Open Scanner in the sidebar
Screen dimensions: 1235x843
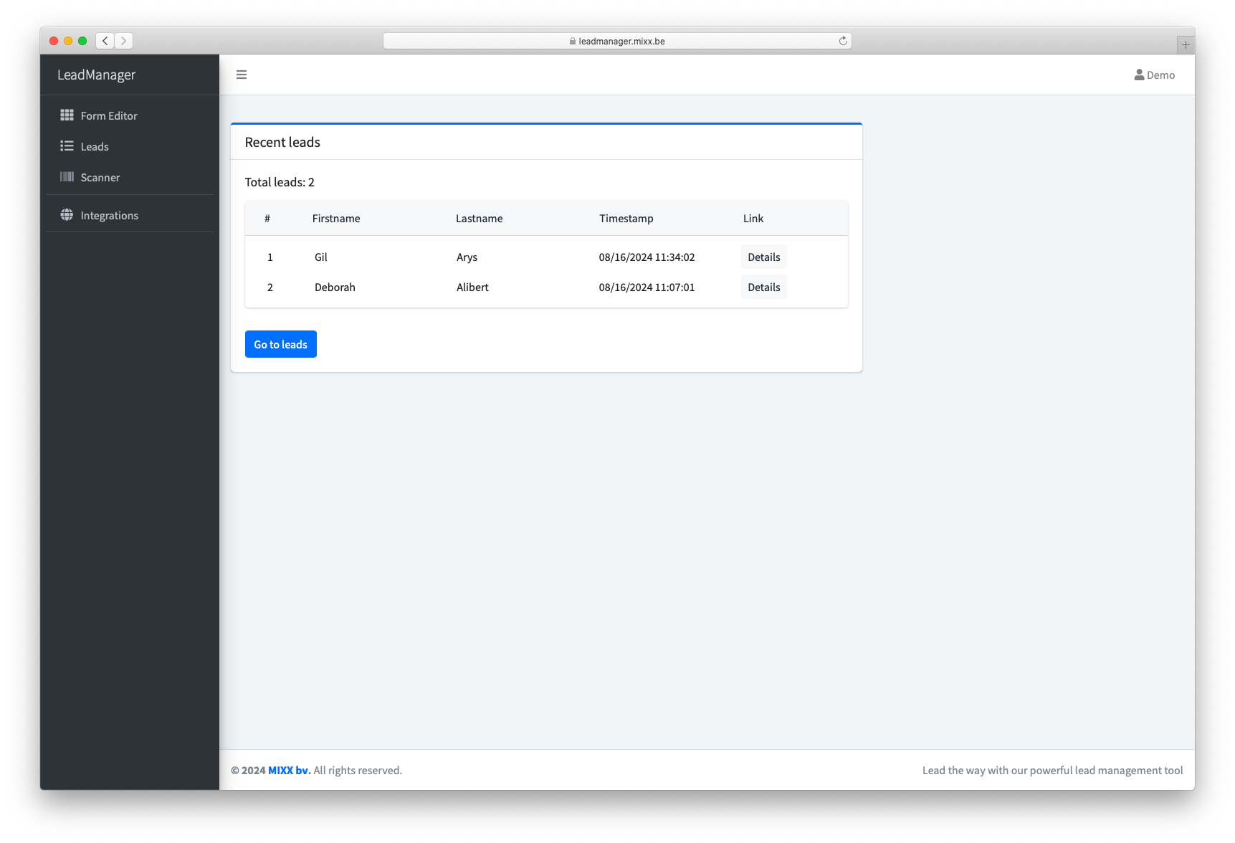click(x=130, y=177)
